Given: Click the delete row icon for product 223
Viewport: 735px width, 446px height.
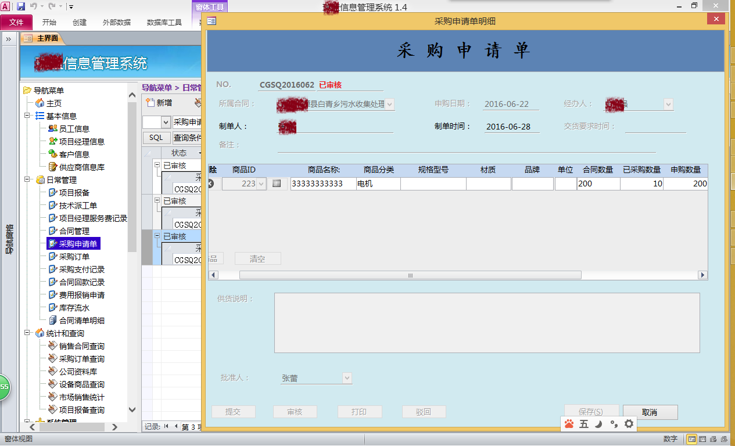Looking at the screenshot, I should point(211,184).
